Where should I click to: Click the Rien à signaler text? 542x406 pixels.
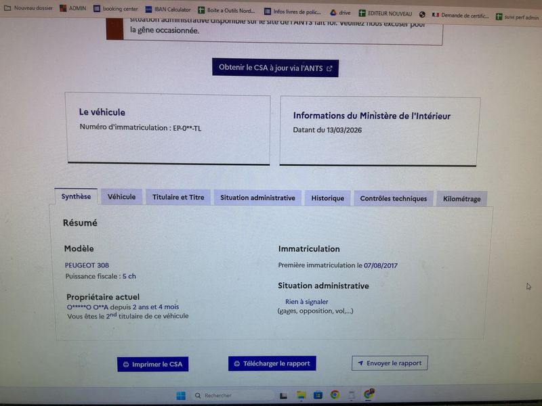pos(307,302)
